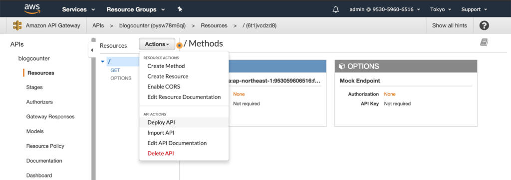Choose Delete API from the menu

tap(161, 153)
